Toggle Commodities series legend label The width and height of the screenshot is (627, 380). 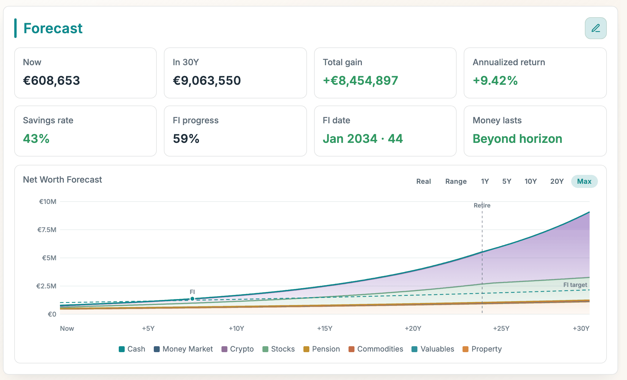click(380, 349)
